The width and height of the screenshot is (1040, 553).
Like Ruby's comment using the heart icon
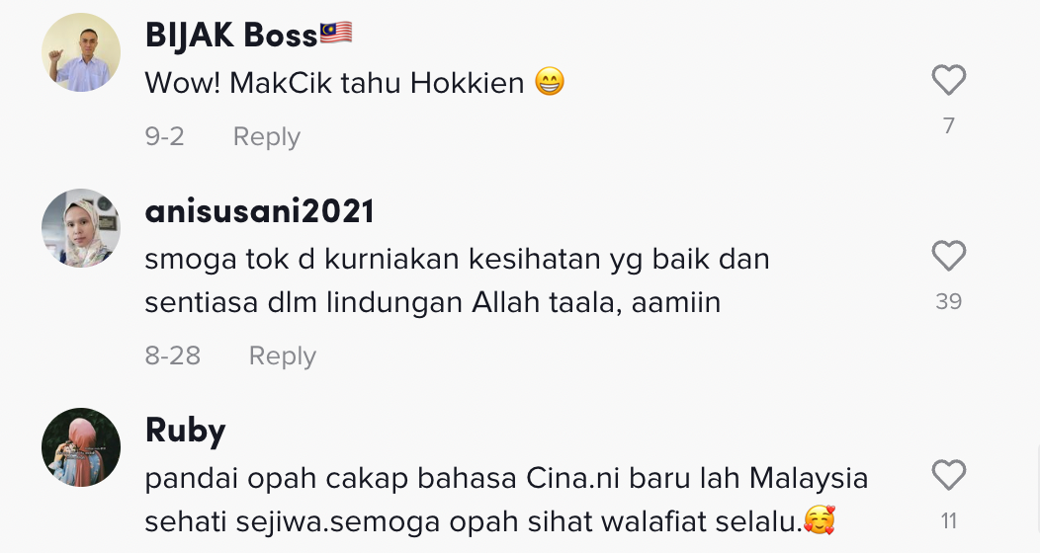pyautogui.click(x=948, y=476)
